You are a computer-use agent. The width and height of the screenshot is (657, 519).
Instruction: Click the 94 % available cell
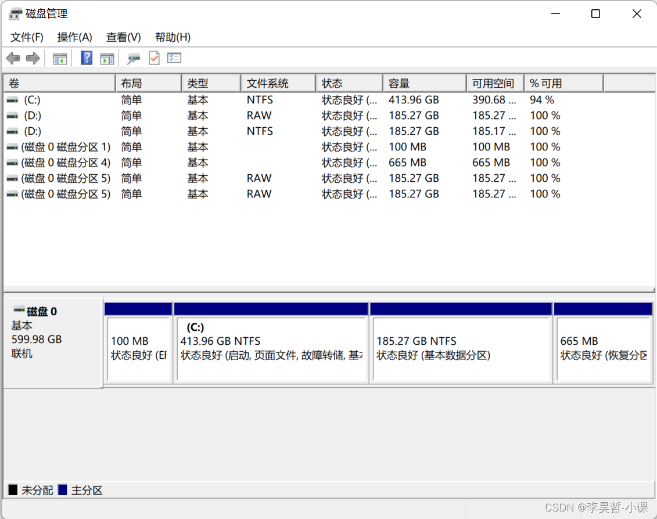coord(542,100)
